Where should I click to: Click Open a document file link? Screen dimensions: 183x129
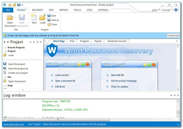65,81
